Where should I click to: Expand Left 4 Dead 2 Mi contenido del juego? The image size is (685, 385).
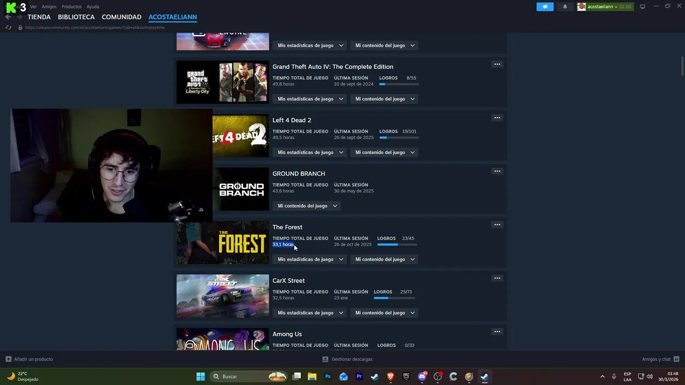(384, 152)
